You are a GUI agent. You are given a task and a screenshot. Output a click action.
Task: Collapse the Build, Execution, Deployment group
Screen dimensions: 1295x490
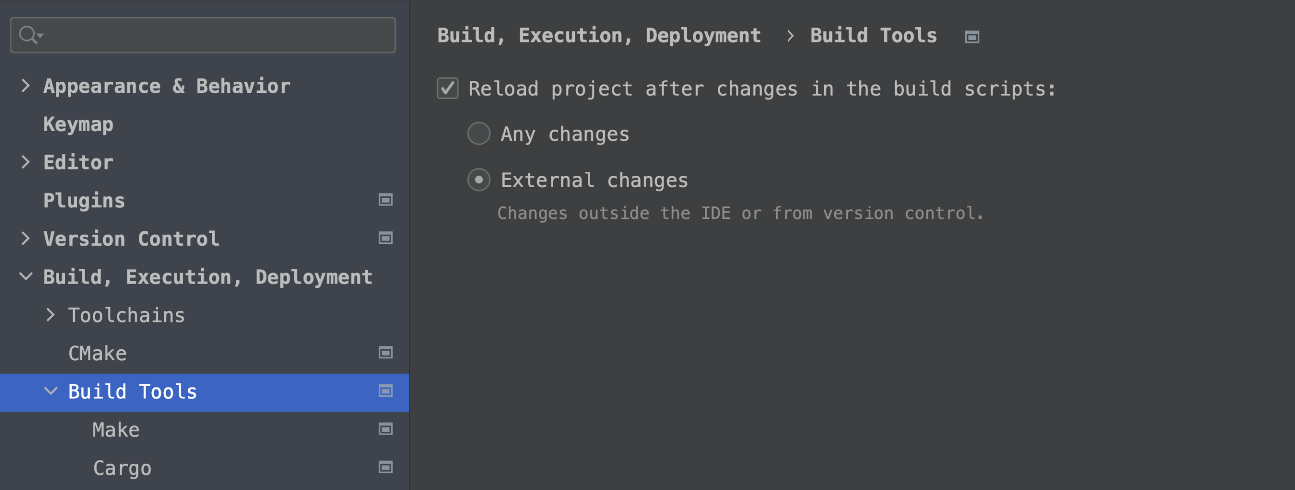tap(25, 277)
